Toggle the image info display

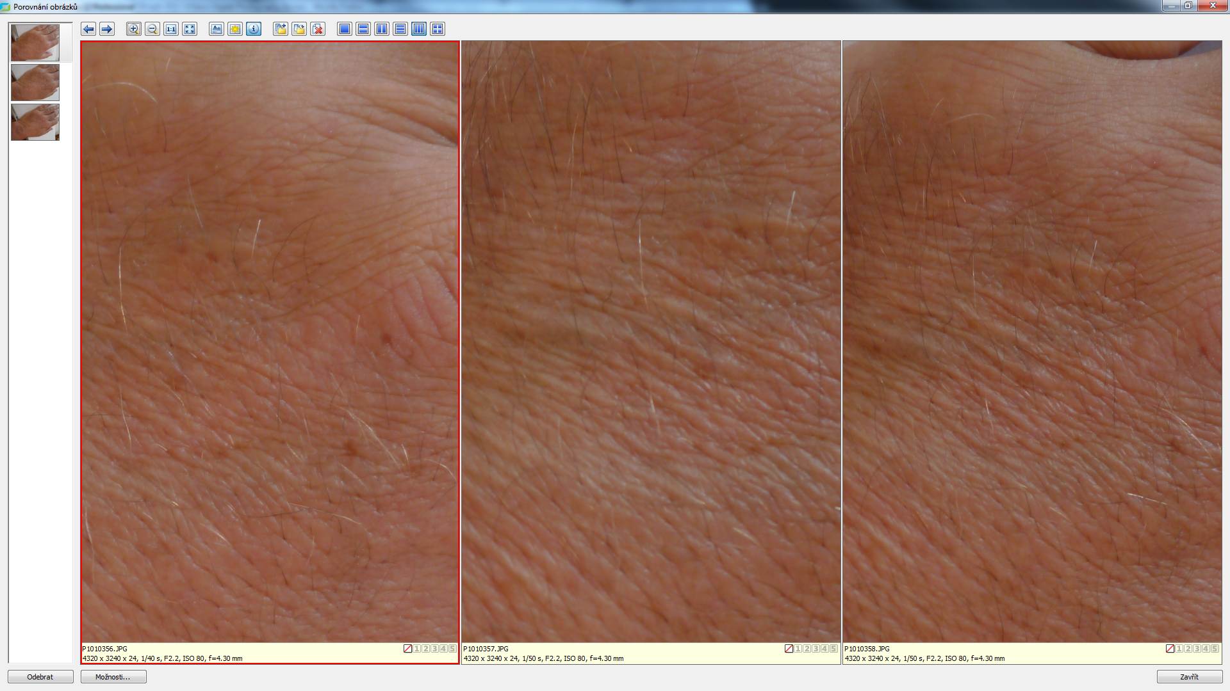254,29
